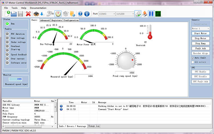The width and height of the screenshot is (214, 134).
Task: Toggle the All motors checkbox
Action: point(193,62)
